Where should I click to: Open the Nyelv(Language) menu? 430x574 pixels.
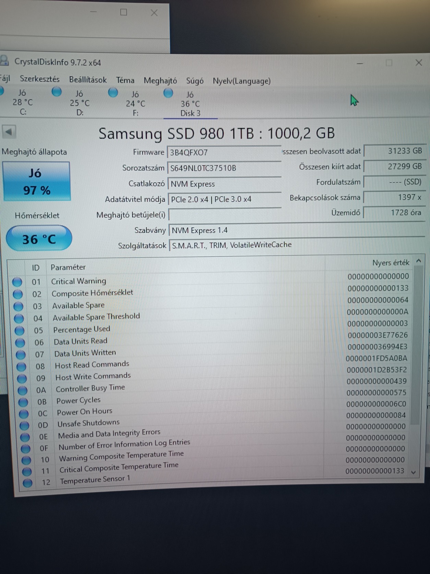pos(241,81)
